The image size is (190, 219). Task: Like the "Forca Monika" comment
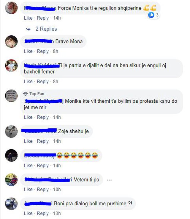[28, 18]
